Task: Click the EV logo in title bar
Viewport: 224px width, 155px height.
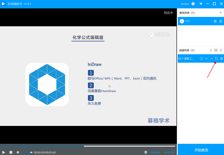Action: (3, 4)
